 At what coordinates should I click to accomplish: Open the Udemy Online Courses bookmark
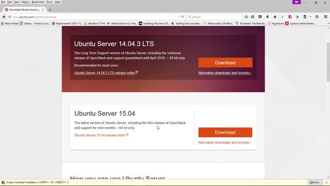(x=35, y=23)
